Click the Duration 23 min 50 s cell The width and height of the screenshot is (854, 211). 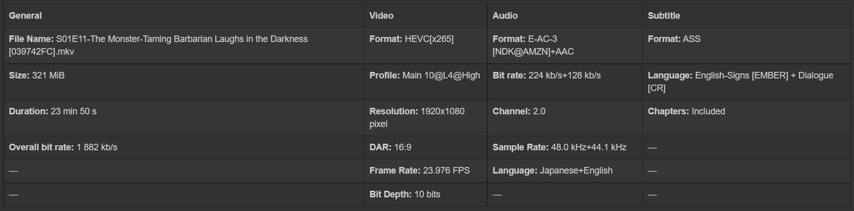(53, 111)
